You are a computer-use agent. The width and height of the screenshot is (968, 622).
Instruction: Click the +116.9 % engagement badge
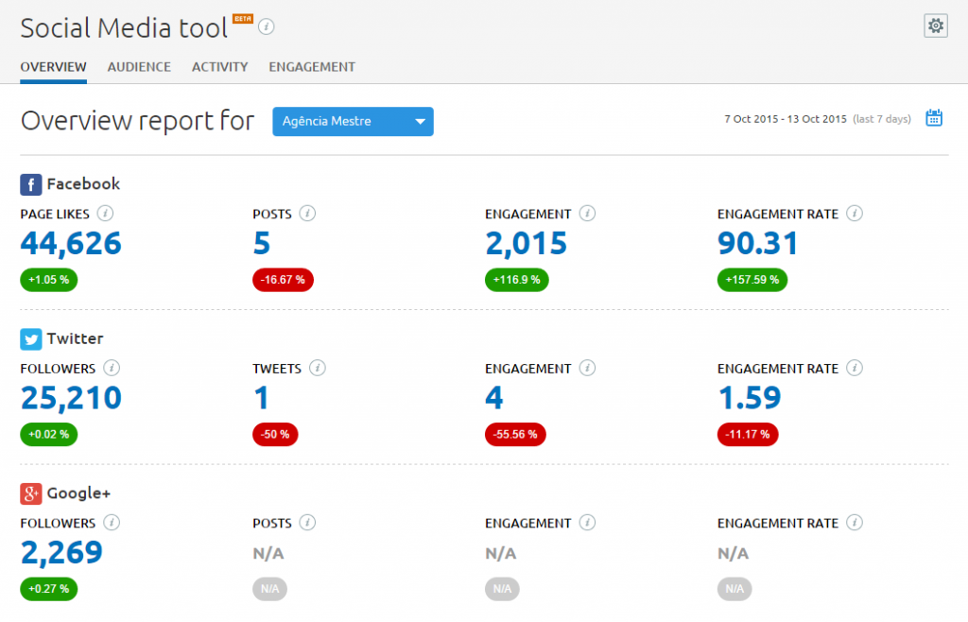[x=518, y=281]
